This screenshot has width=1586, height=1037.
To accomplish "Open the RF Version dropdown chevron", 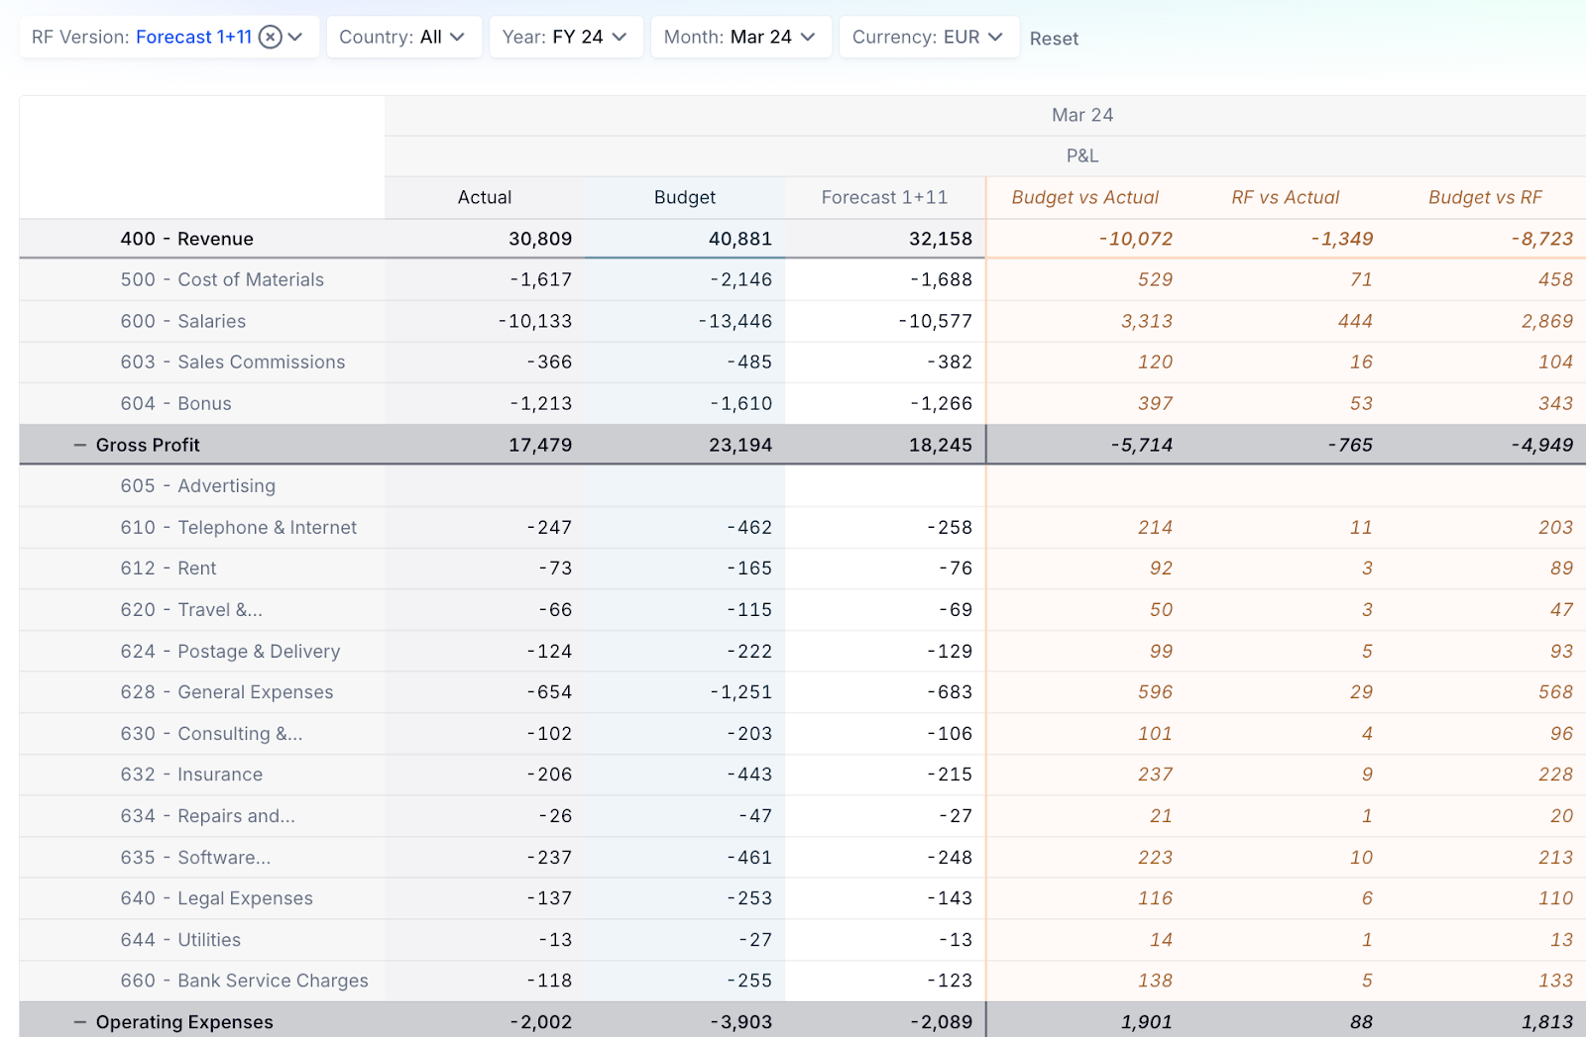I will click(295, 37).
